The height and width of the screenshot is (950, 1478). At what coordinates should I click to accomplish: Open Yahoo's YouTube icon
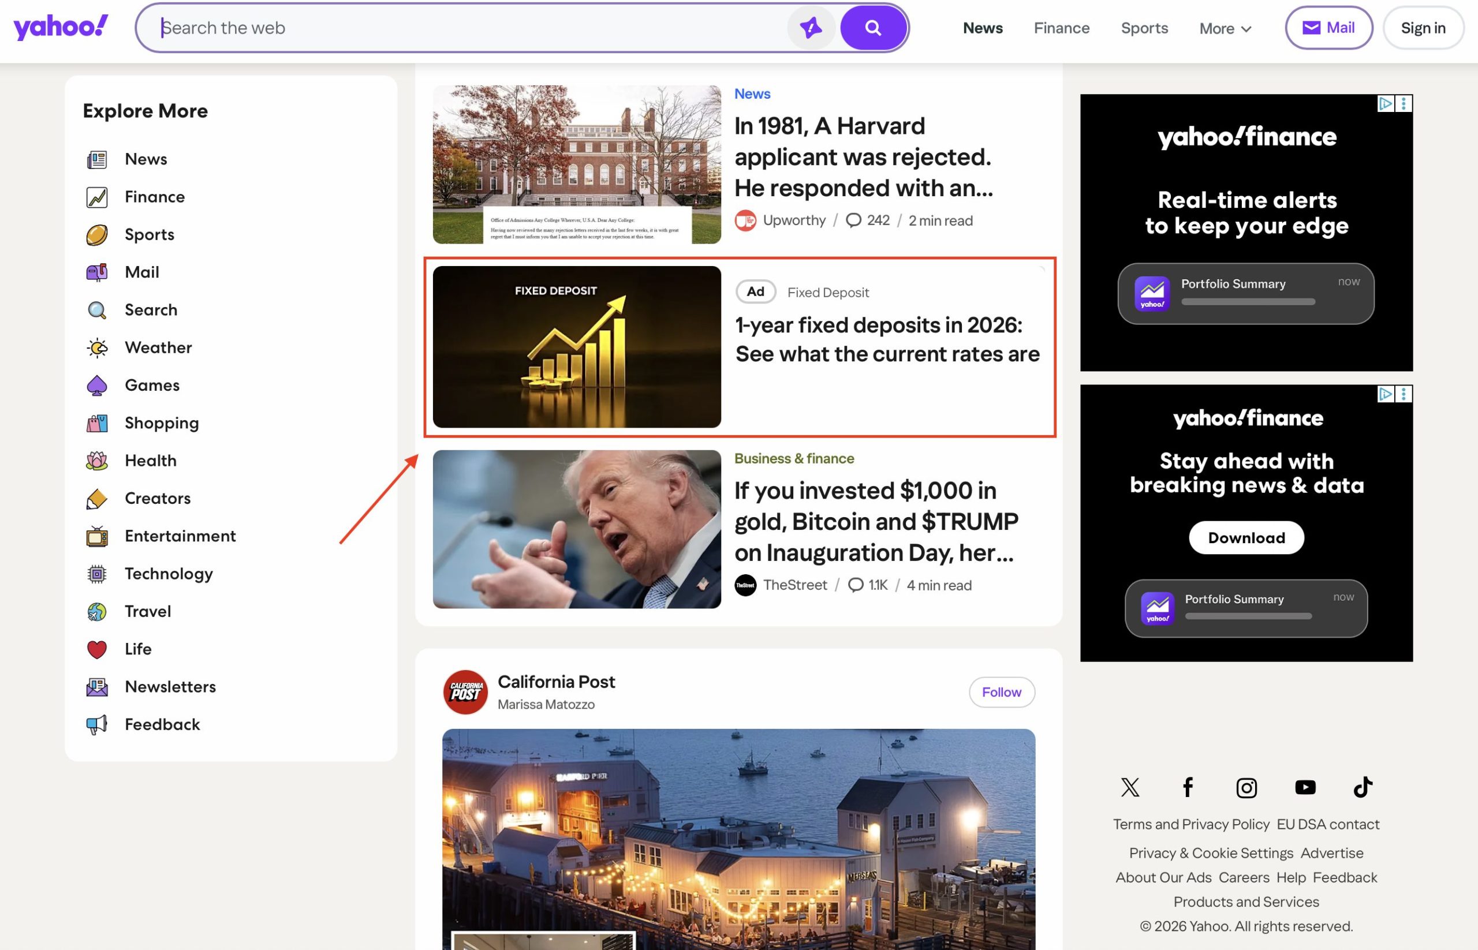coord(1305,787)
